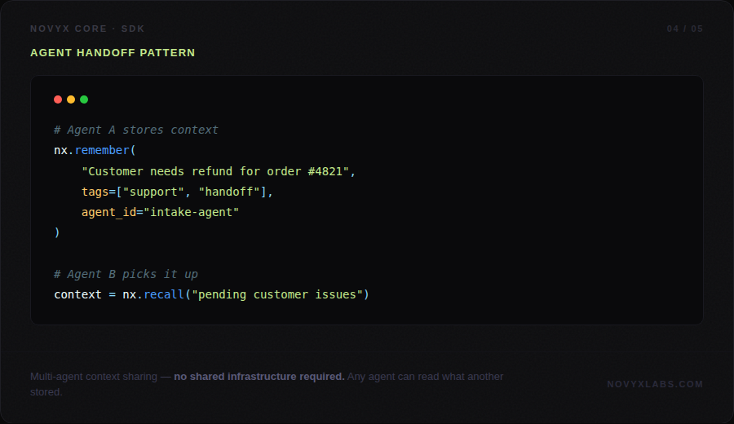This screenshot has height=424, width=734.
Task: Open the NOVYXLABS.COM link
Action: tap(655, 384)
